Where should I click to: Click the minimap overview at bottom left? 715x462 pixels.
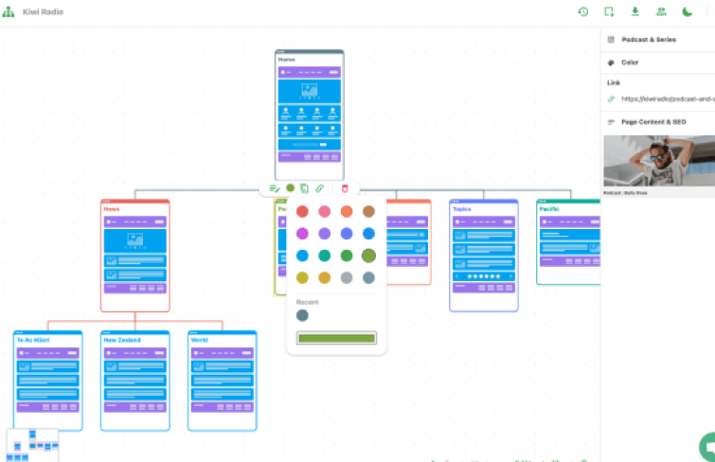click(32, 445)
